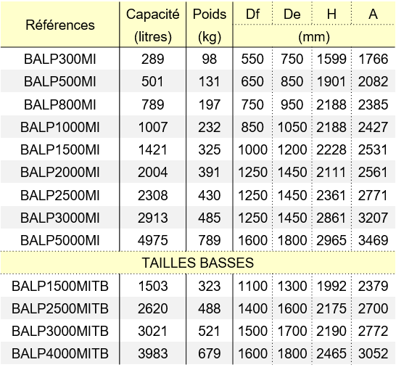
Task: Click the A column header
Action: click(373, 14)
